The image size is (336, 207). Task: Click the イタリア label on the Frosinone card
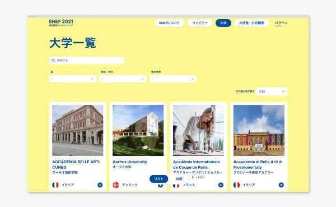tap(249, 185)
